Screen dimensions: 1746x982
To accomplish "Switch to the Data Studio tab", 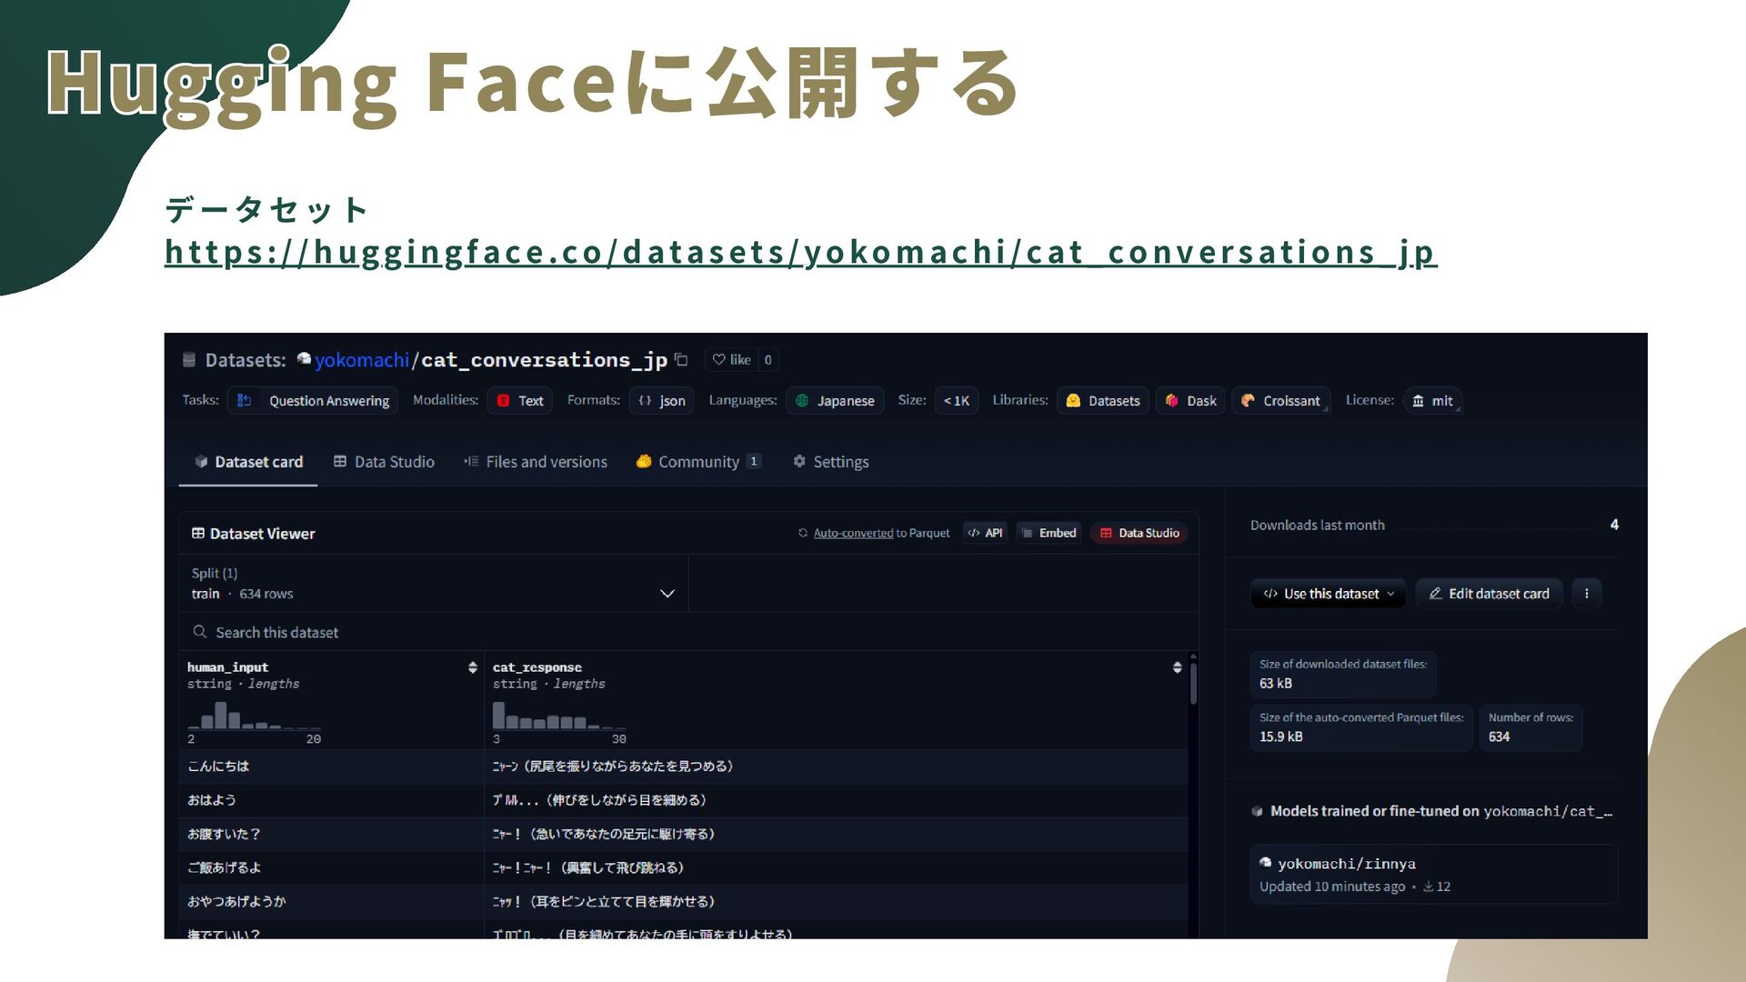I will click(384, 462).
